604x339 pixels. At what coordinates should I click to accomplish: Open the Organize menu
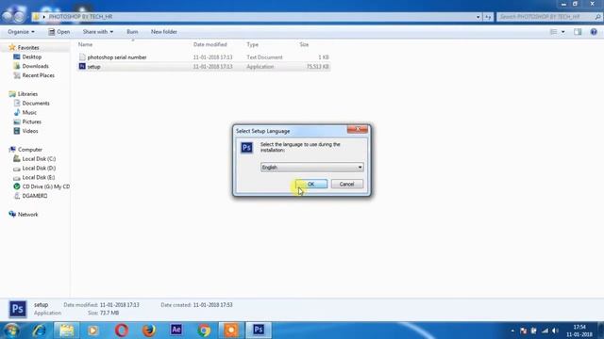[21, 32]
